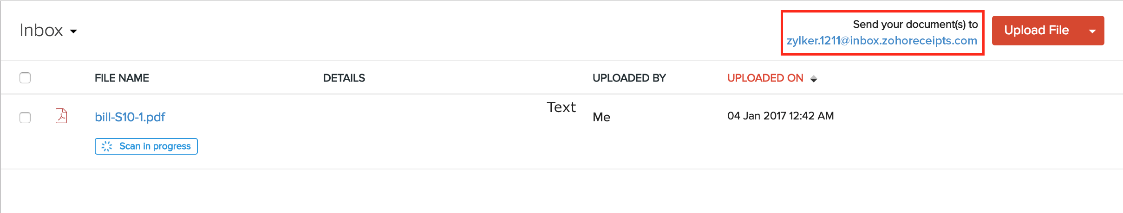Select the bill-S10-1.pdf row checkbox

click(25, 118)
